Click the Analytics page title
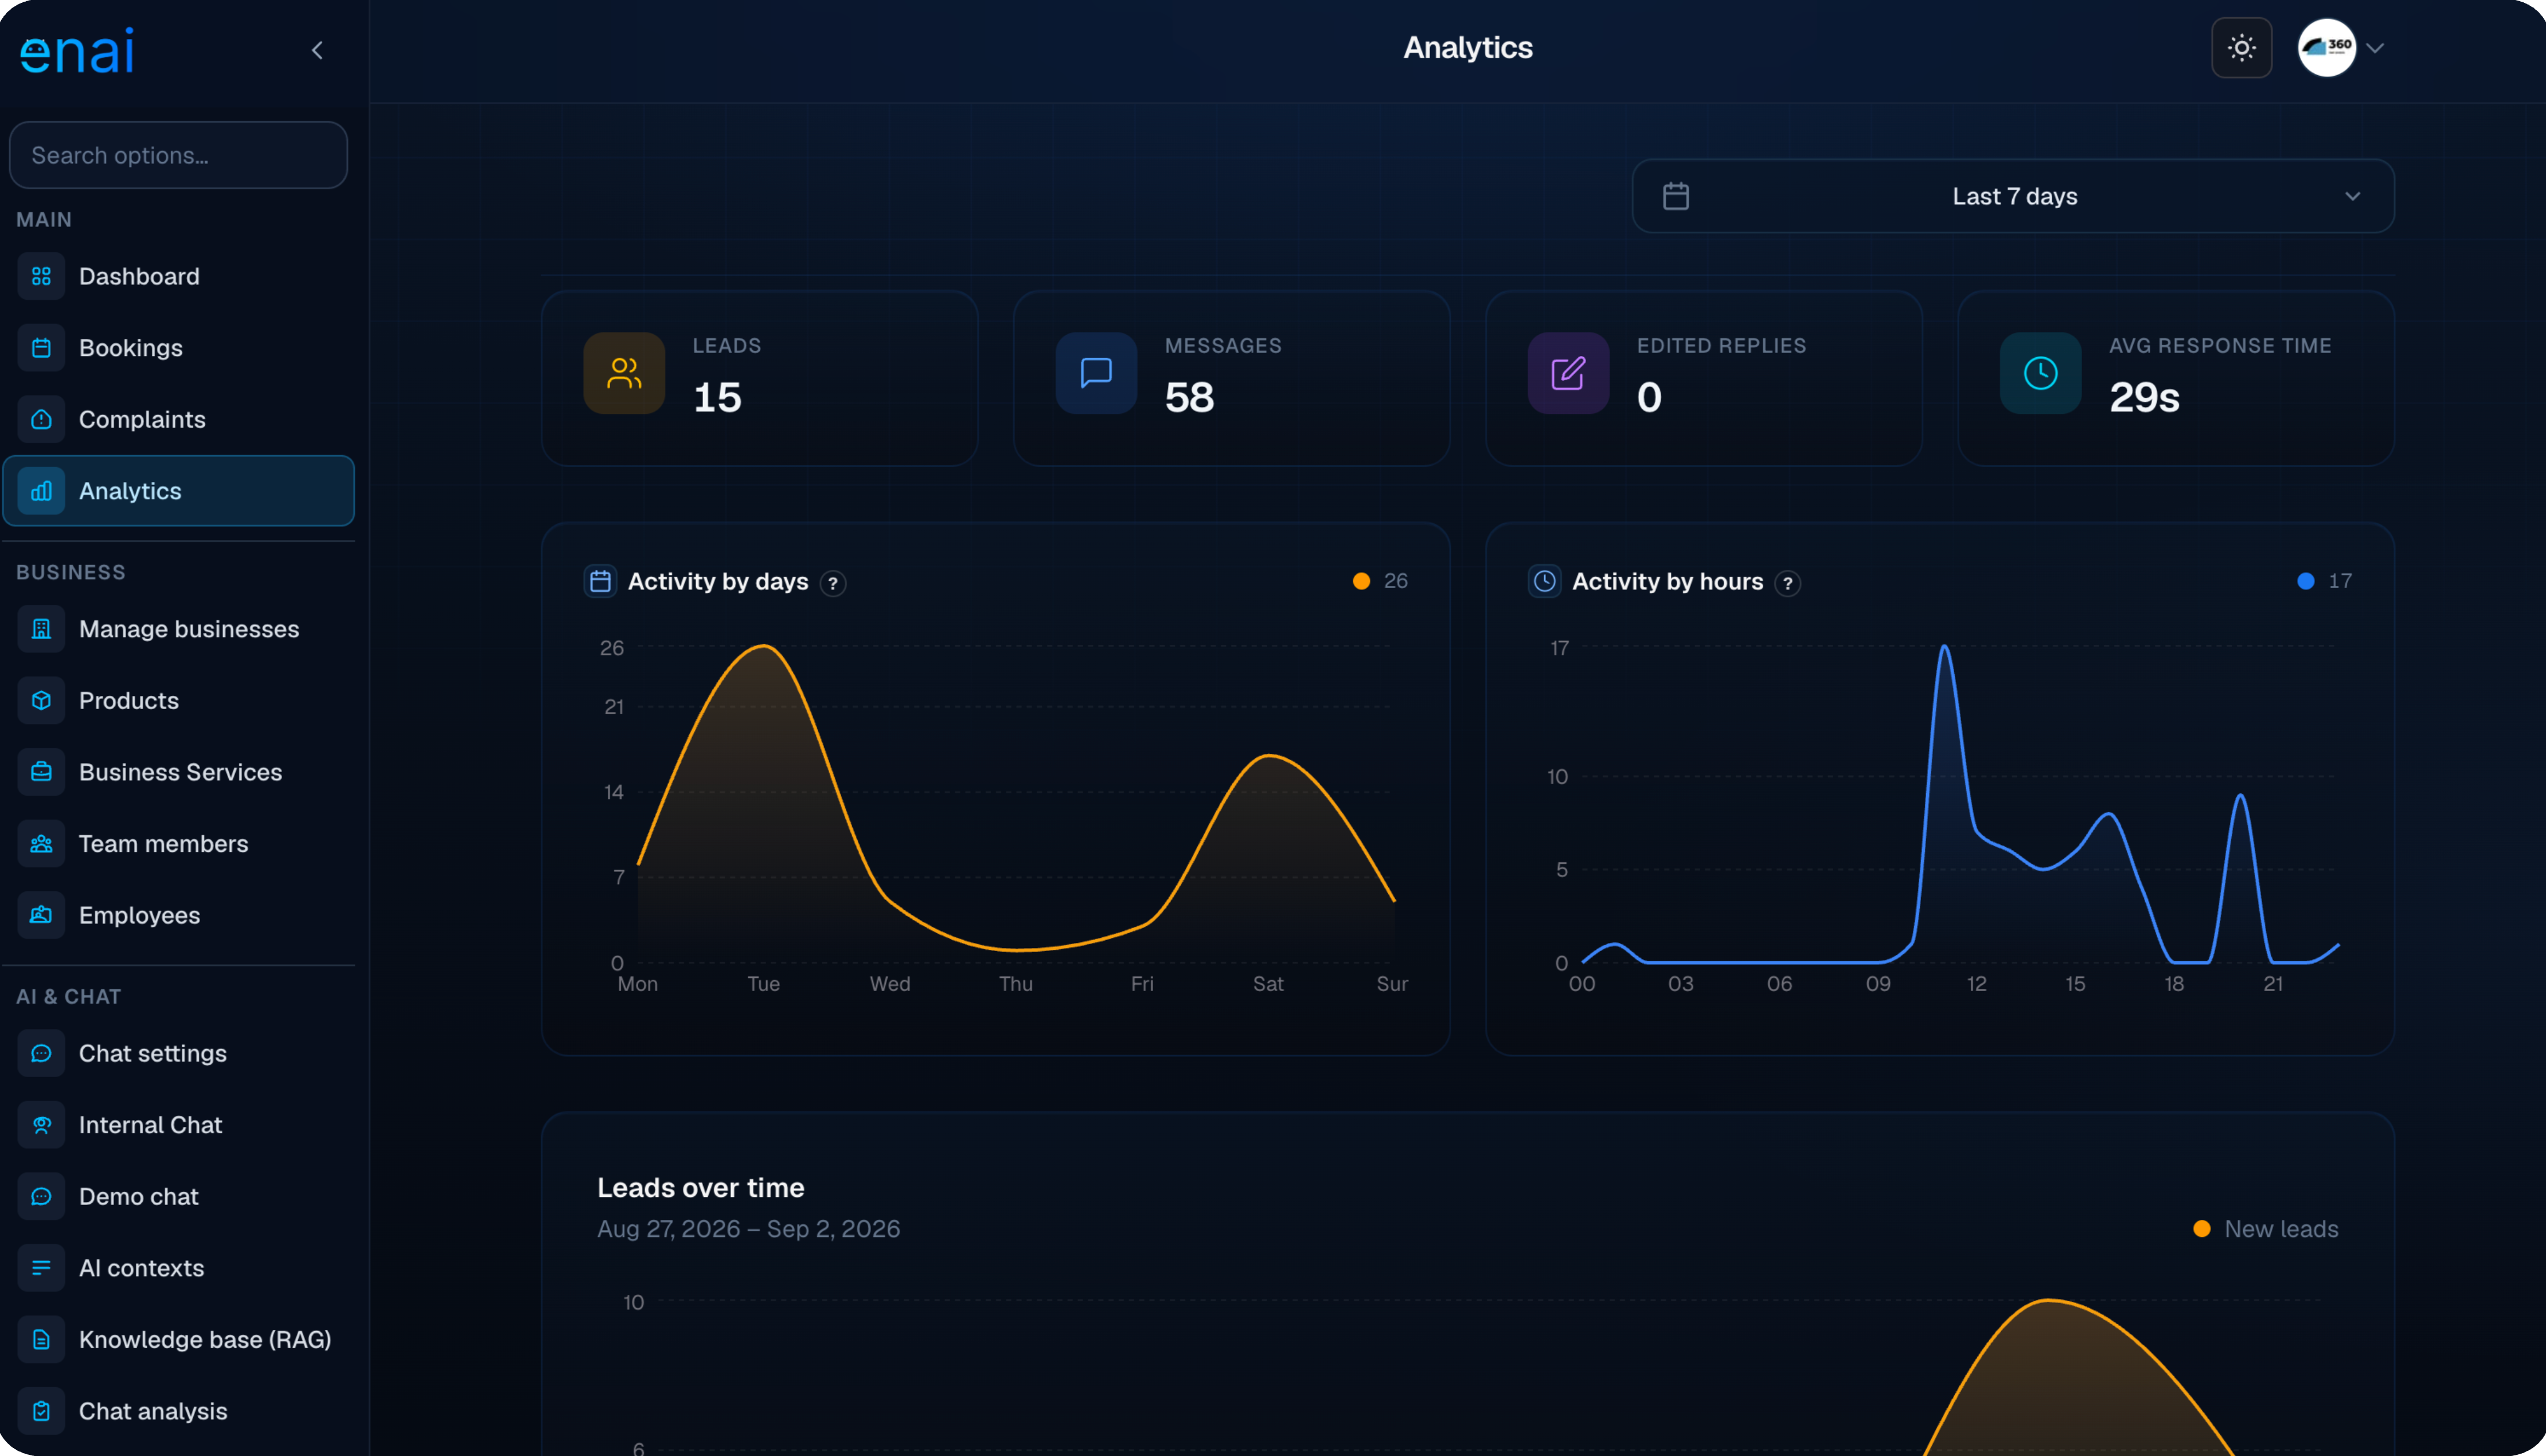 coord(1467,47)
